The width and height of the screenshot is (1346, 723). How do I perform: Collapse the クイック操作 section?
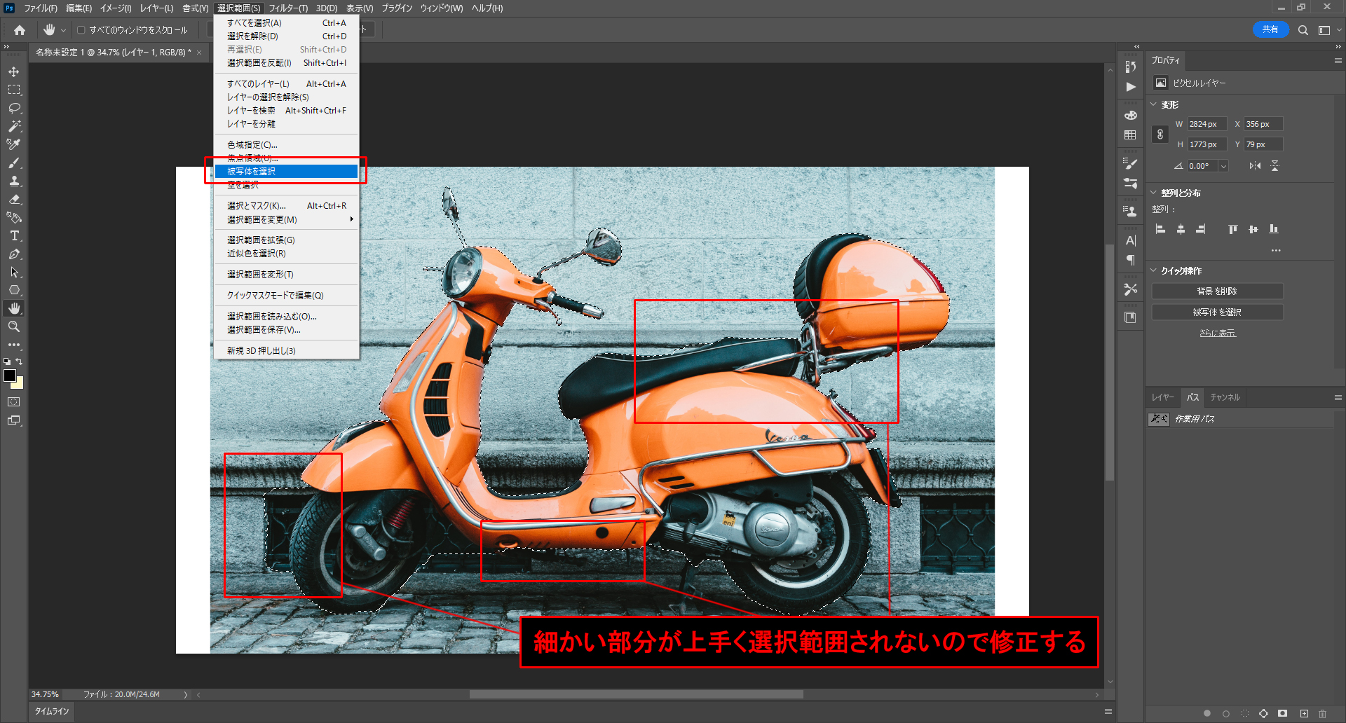tap(1154, 270)
